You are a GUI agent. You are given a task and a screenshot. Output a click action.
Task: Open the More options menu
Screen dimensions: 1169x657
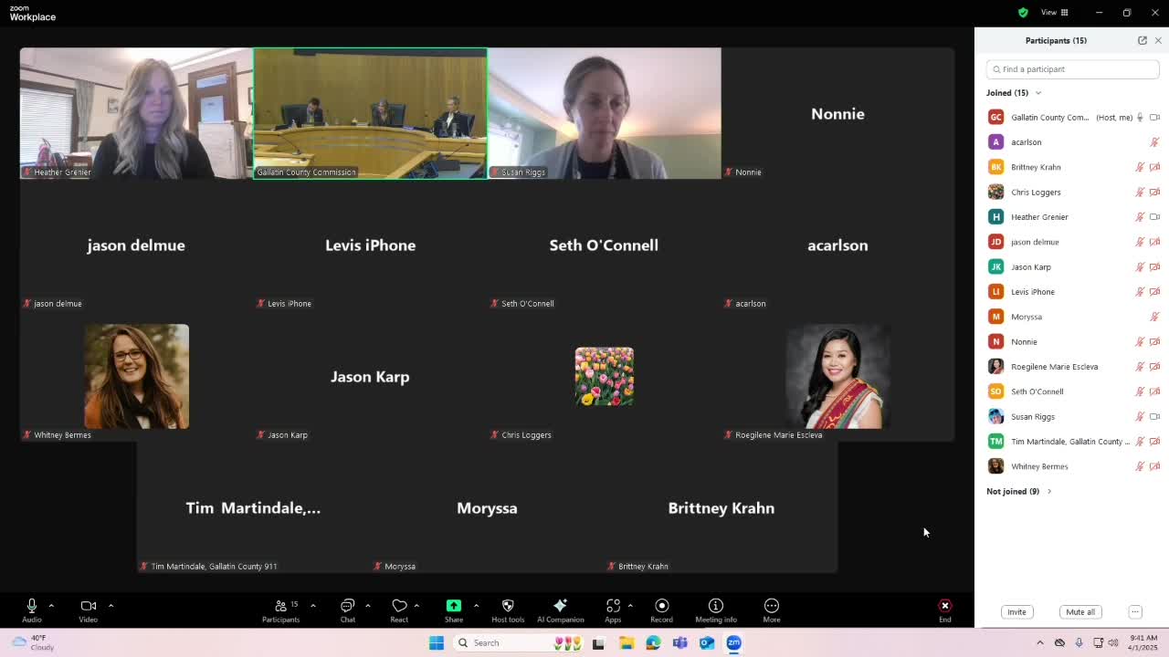click(772, 610)
